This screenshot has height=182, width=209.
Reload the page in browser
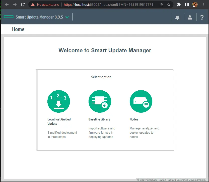[x=23, y=5]
